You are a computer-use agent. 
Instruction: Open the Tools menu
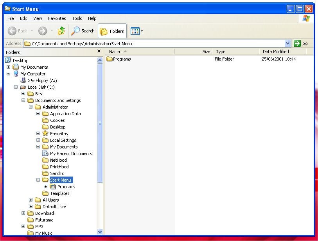[77, 18]
